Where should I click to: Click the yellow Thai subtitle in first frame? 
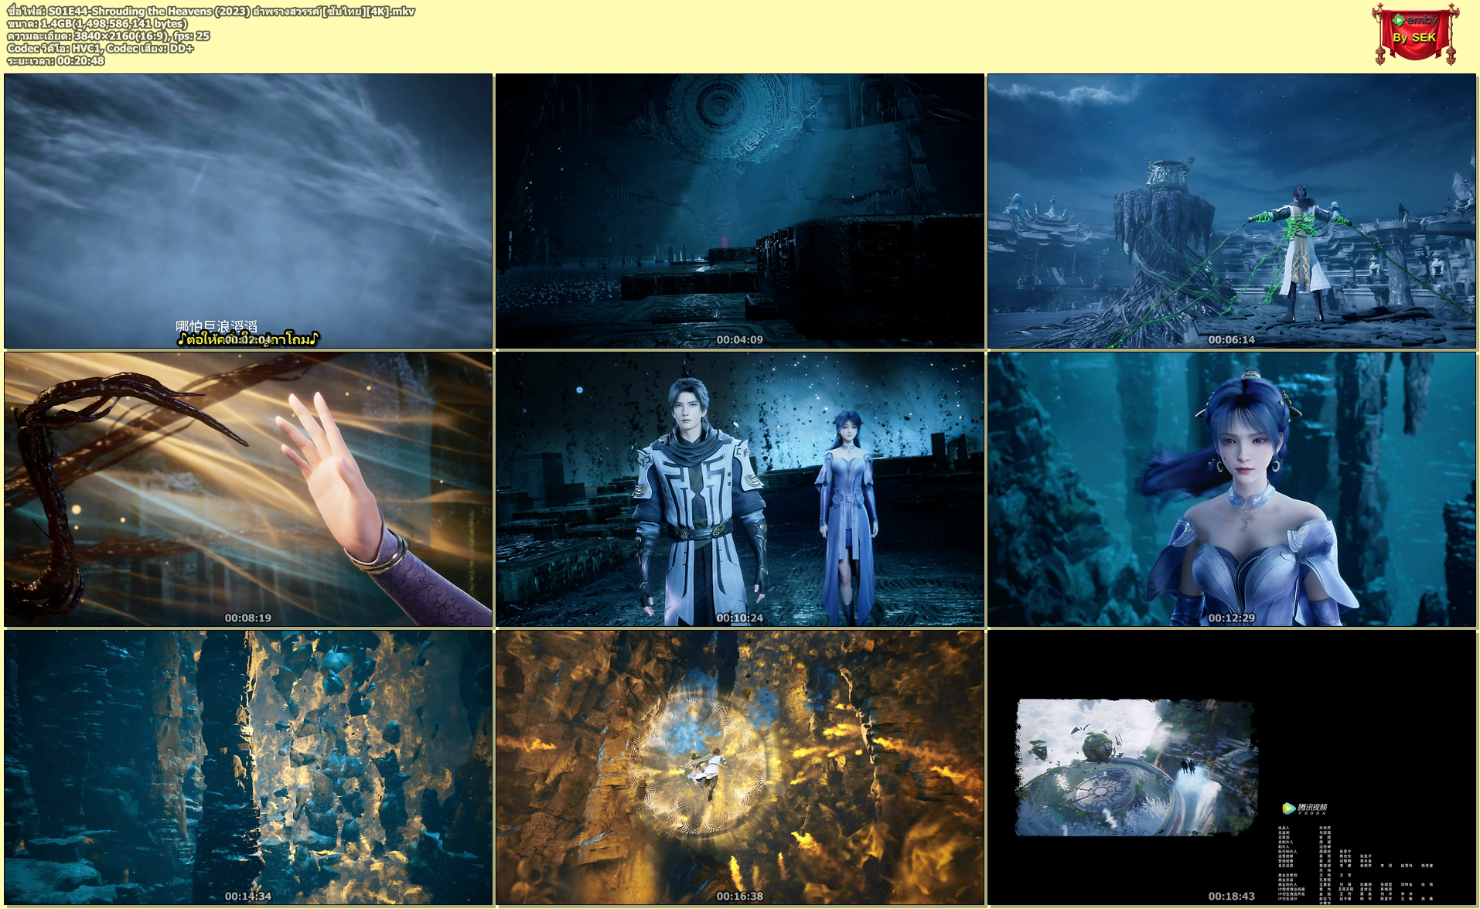pyautogui.click(x=247, y=339)
